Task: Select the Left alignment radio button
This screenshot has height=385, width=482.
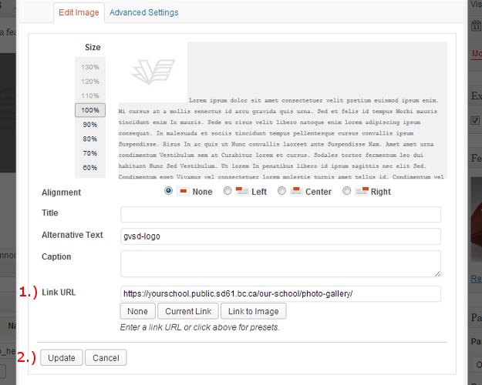Action: tap(228, 191)
